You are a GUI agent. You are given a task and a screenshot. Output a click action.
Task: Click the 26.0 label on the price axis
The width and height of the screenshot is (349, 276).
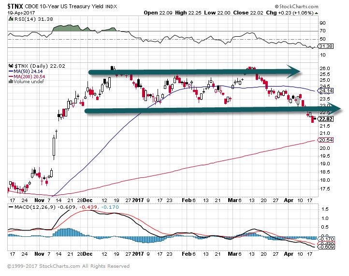click(324, 69)
